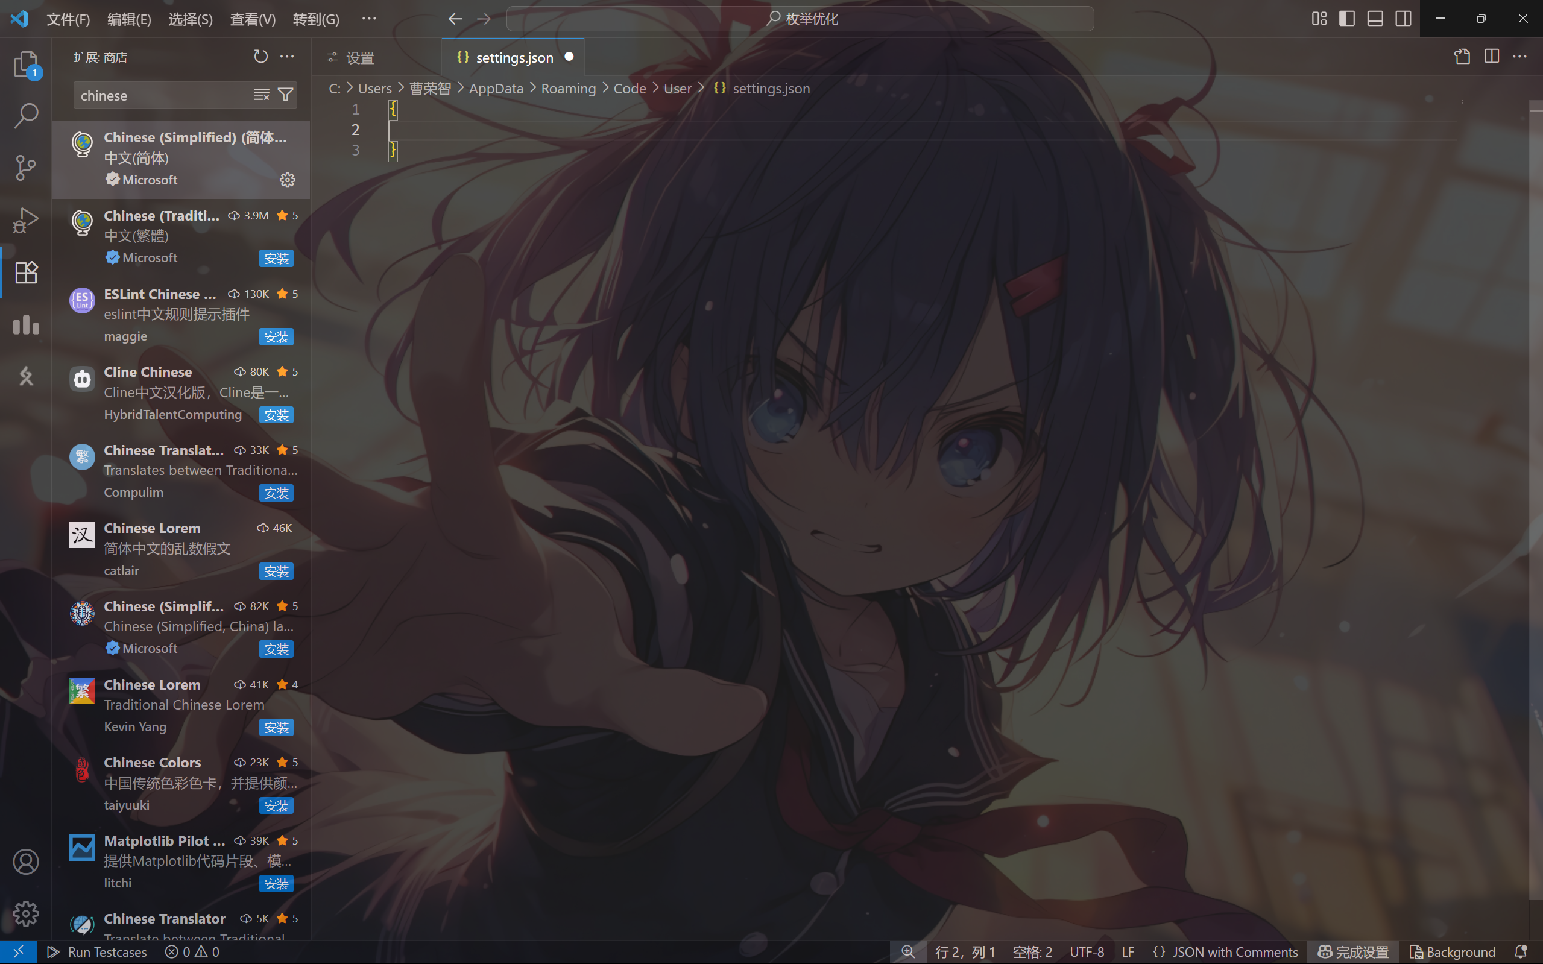This screenshot has height=964, width=1543.
Task: Open the 选择(S) menu
Action: click(190, 19)
